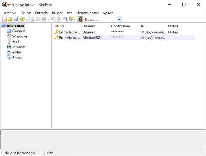
Task: Click the '0 de 2 seleccionado' status text
Action: [x=18, y=153]
